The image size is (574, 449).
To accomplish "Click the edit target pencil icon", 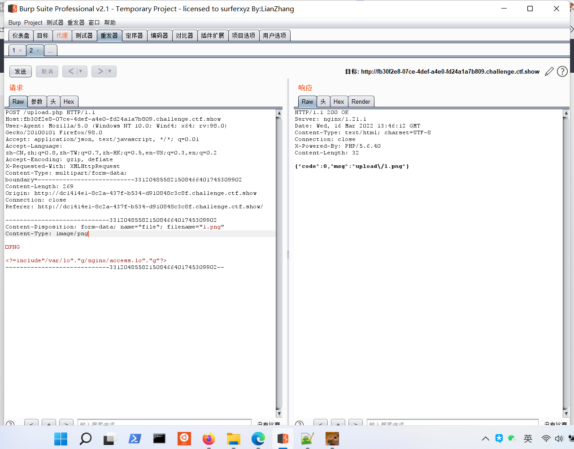I will pyautogui.click(x=549, y=71).
